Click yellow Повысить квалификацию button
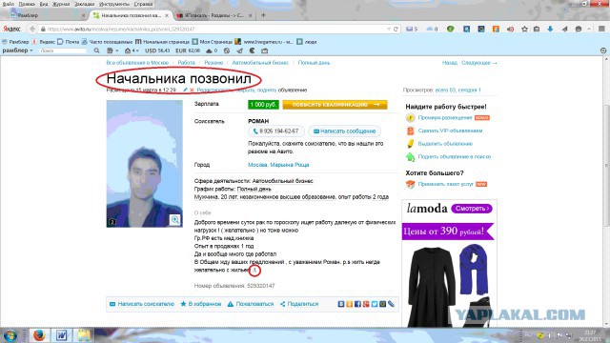Image resolution: width=610 pixels, height=343 pixels. click(335, 104)
